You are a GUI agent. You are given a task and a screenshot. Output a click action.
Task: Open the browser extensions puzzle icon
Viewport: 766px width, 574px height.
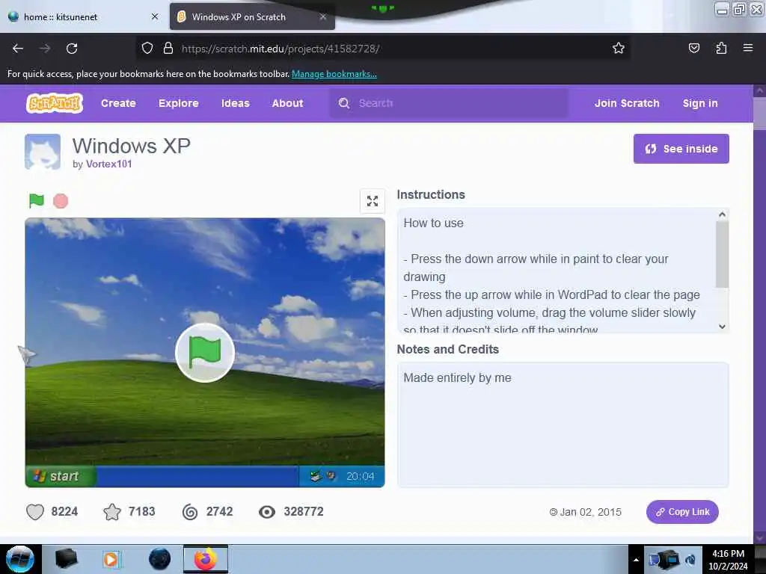pos(721,48)
